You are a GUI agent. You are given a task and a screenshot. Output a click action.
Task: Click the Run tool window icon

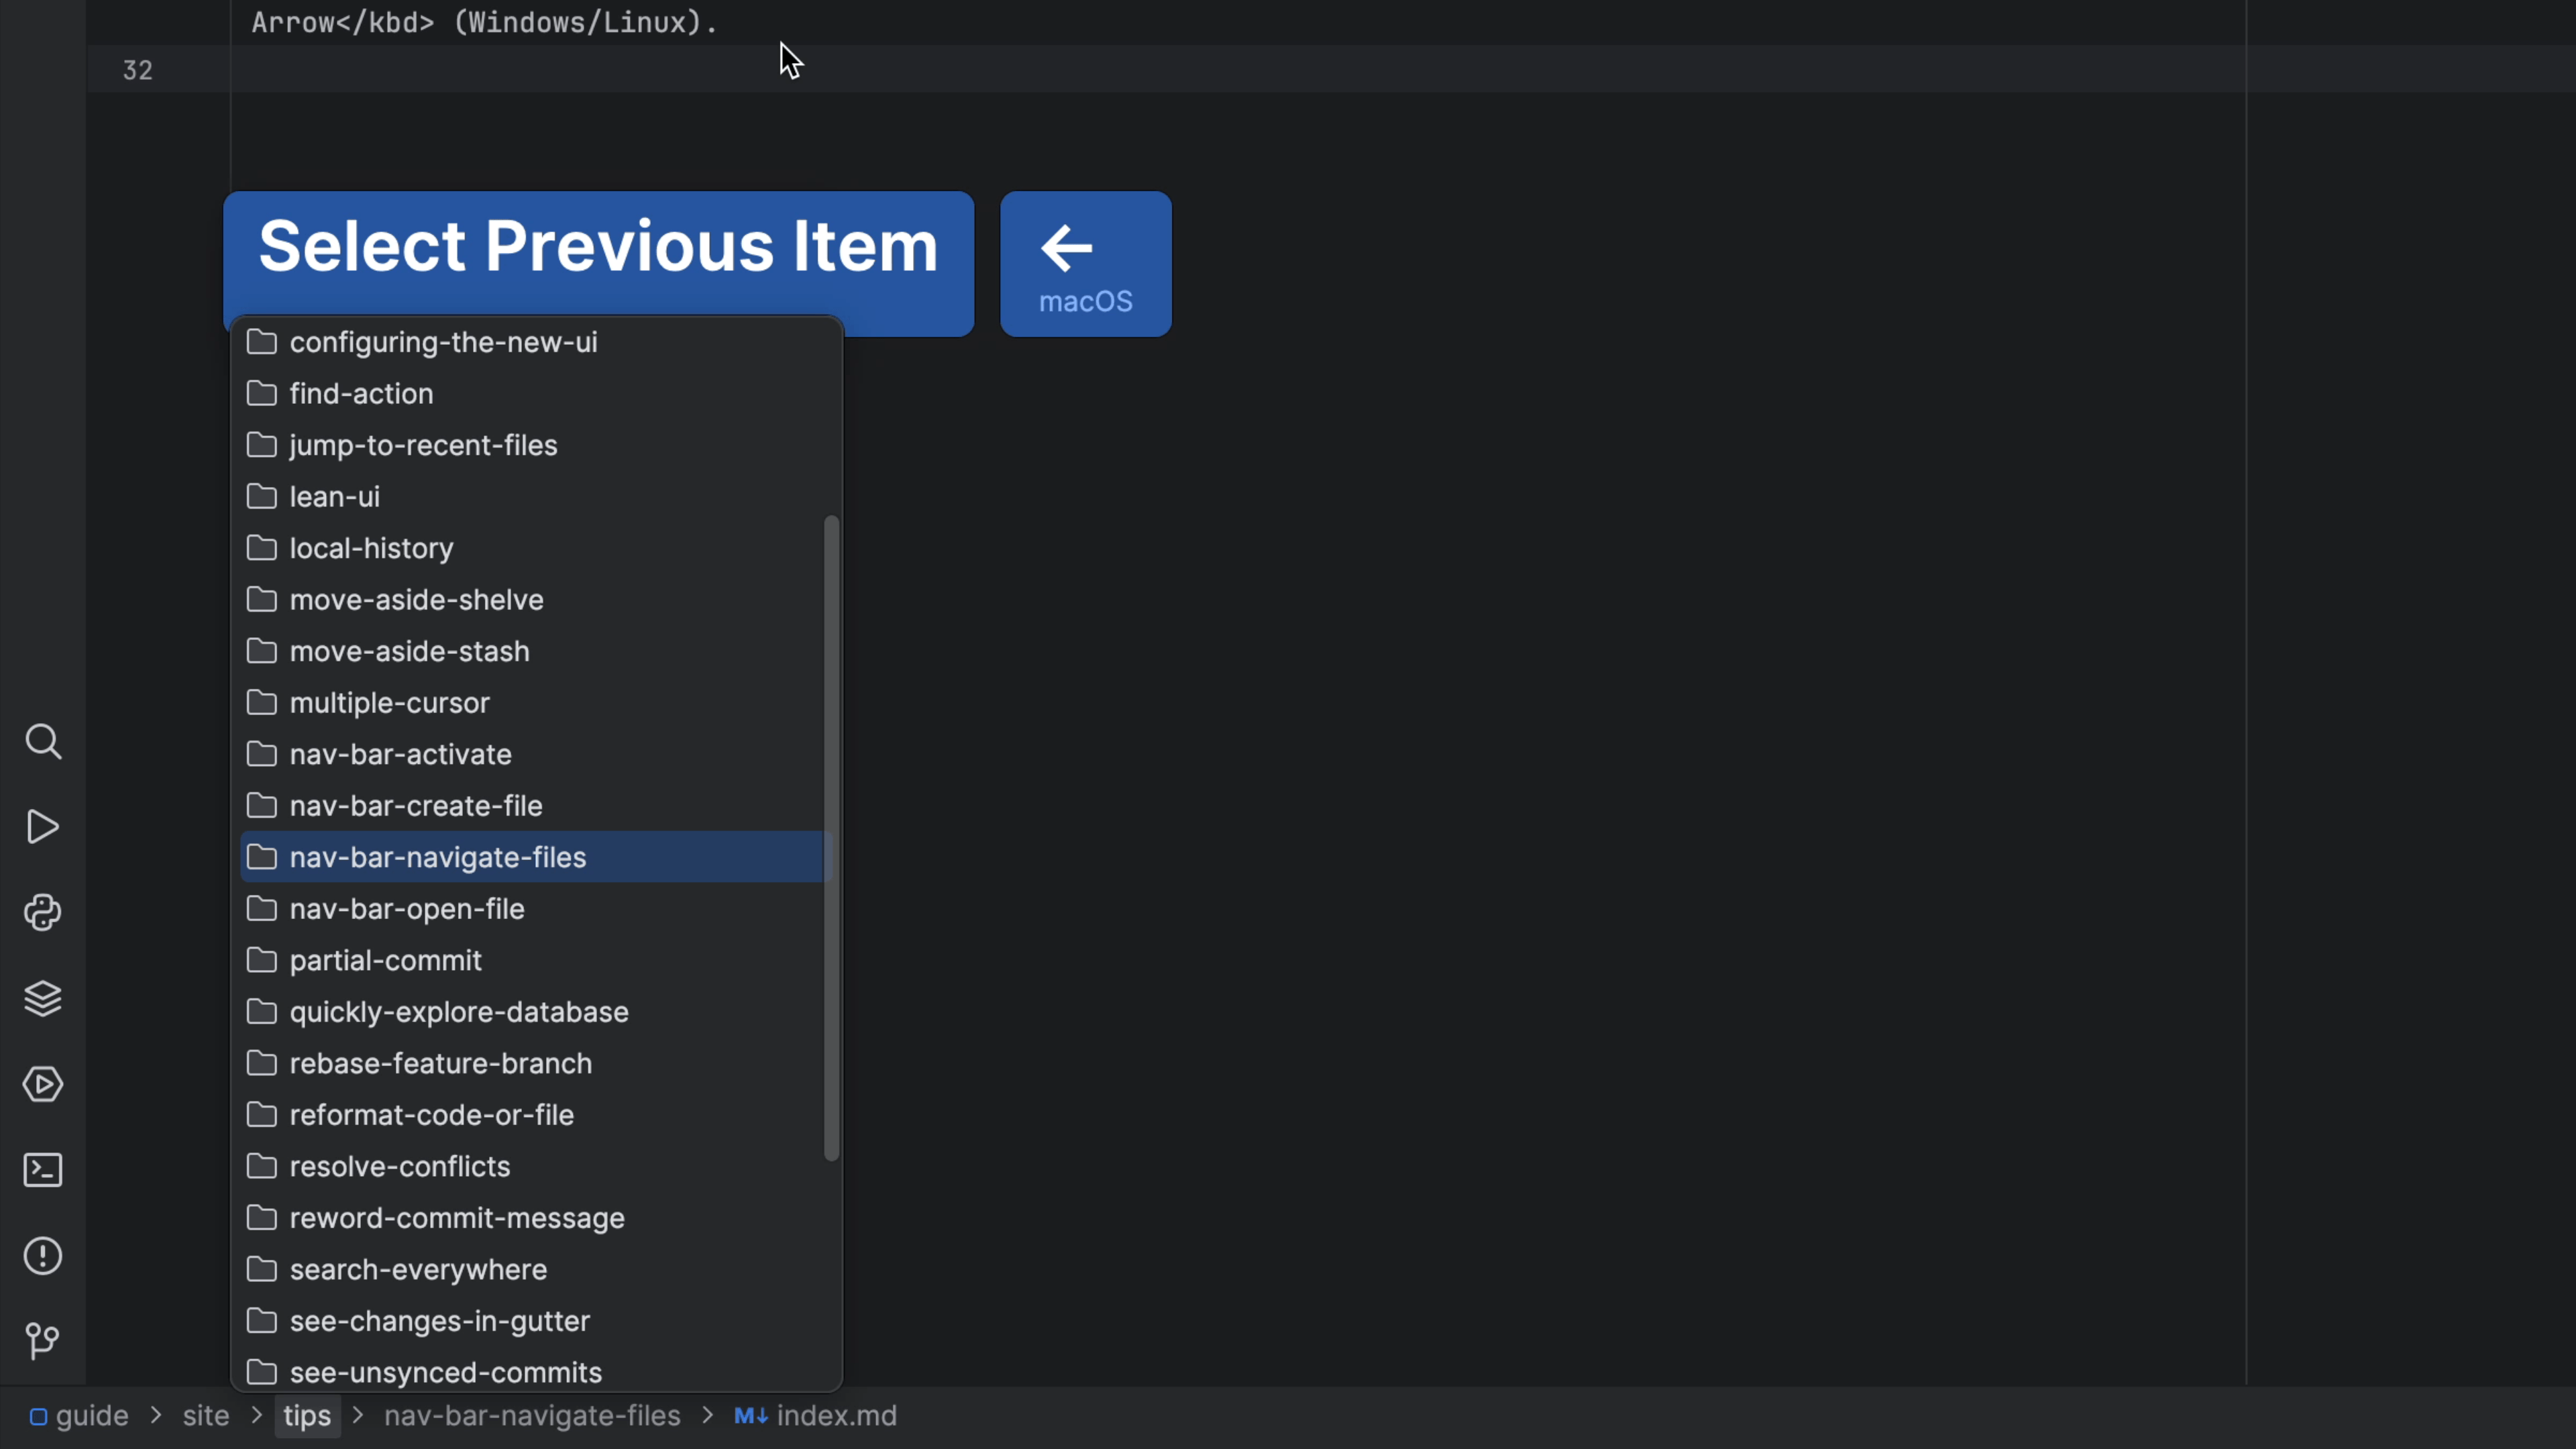(x=43, y=827)
